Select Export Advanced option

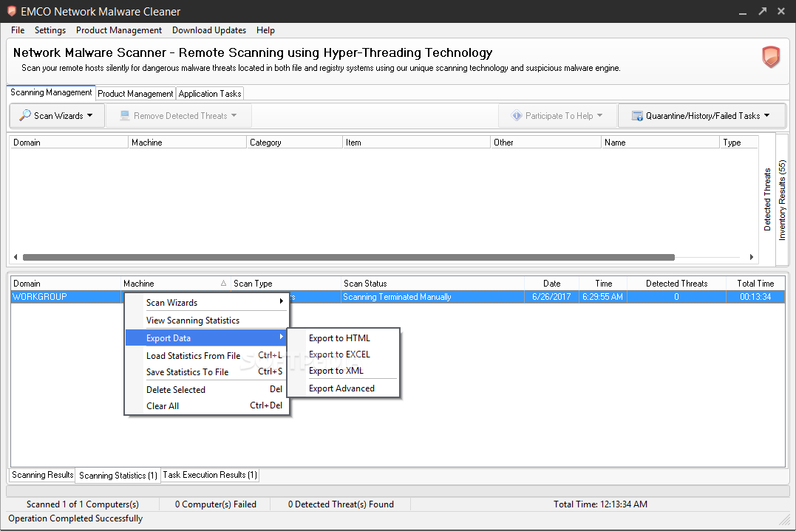(x=344, y=388)
